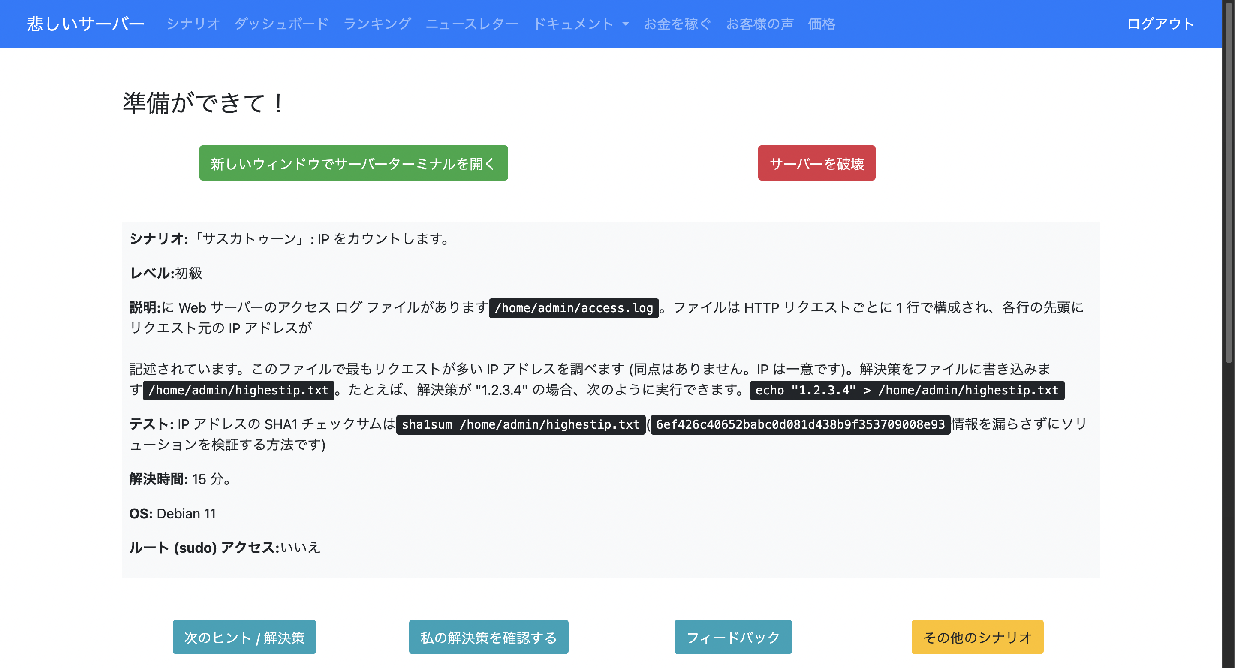Go to the ニュースレター page

(472, 24)
